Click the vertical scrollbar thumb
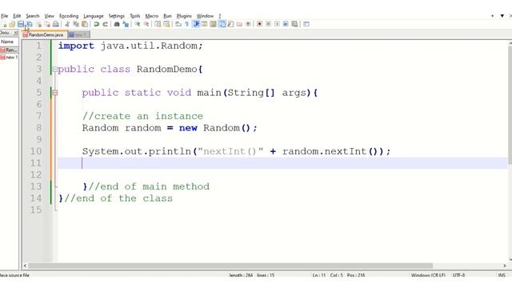The height and width of the screenshot is (288, 512). (x=510, y=105)
